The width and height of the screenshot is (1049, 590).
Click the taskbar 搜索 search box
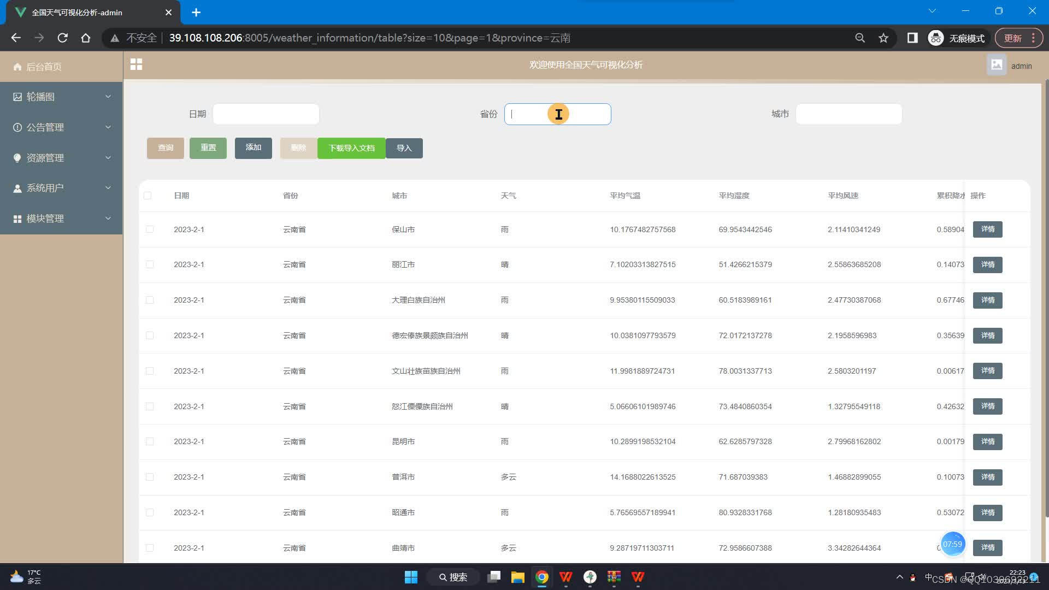click(453, 577)
